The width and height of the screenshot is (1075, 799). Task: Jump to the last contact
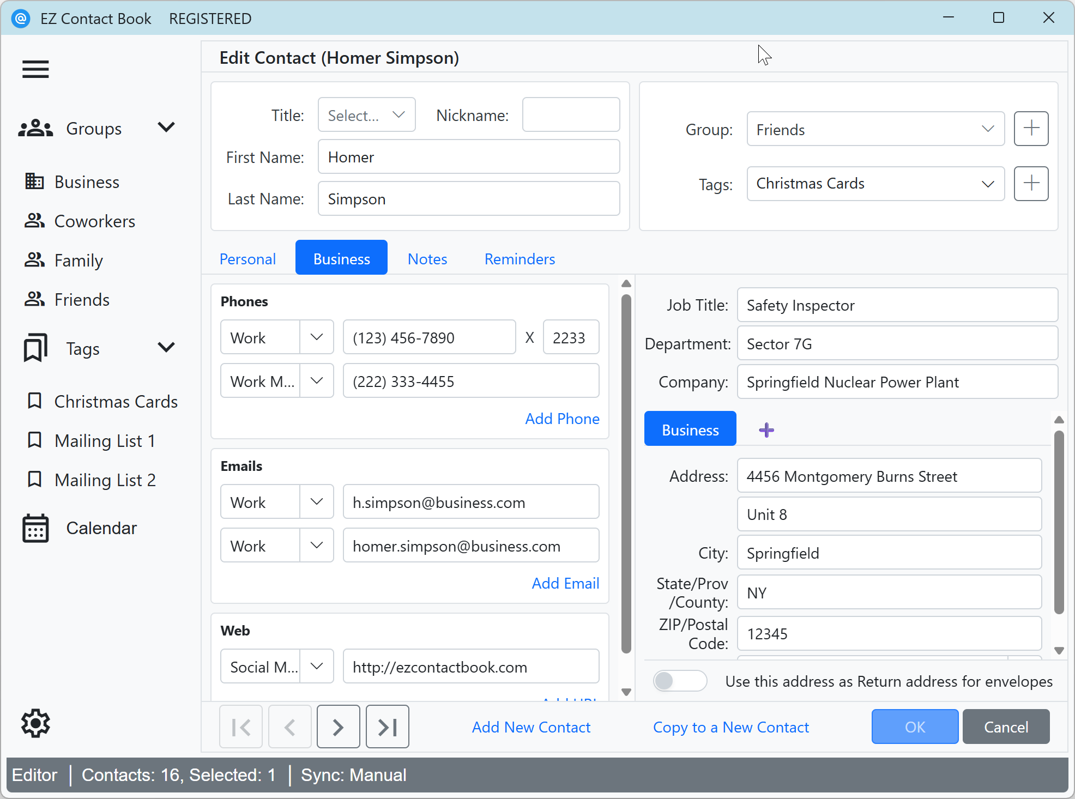[x=387, y=727]
